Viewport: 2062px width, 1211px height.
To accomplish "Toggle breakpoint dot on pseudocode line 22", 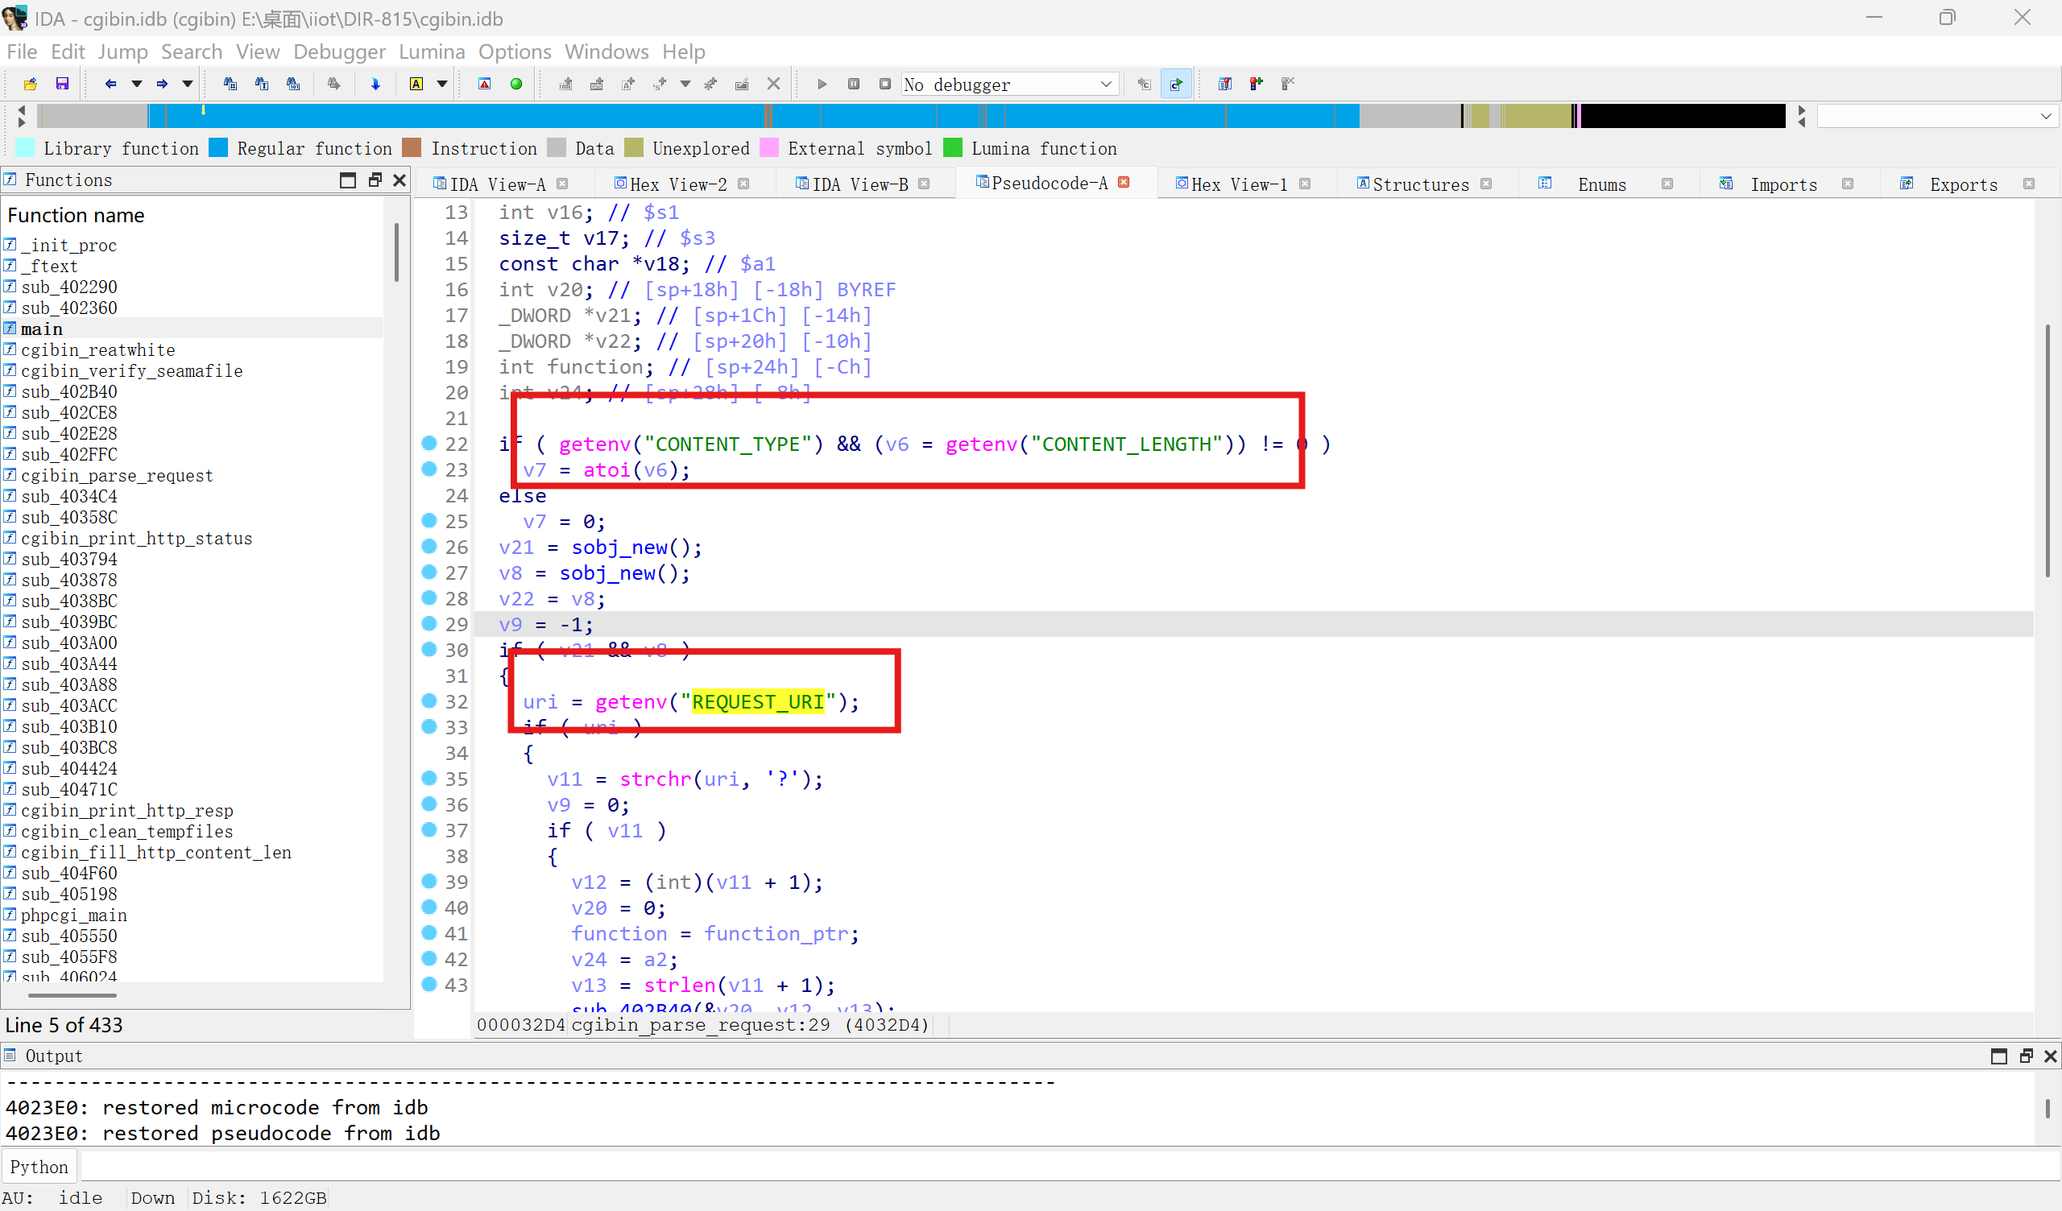I will (x=429, y=443).
